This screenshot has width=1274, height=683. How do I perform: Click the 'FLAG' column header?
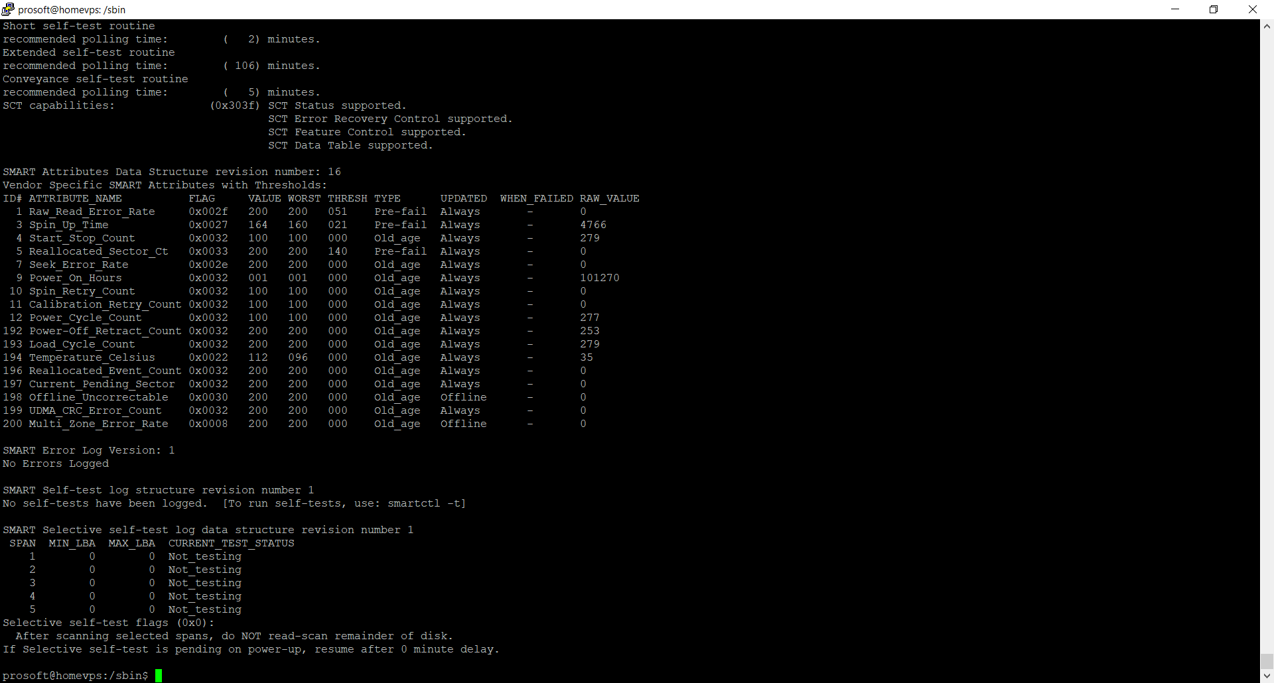[202, 198]
